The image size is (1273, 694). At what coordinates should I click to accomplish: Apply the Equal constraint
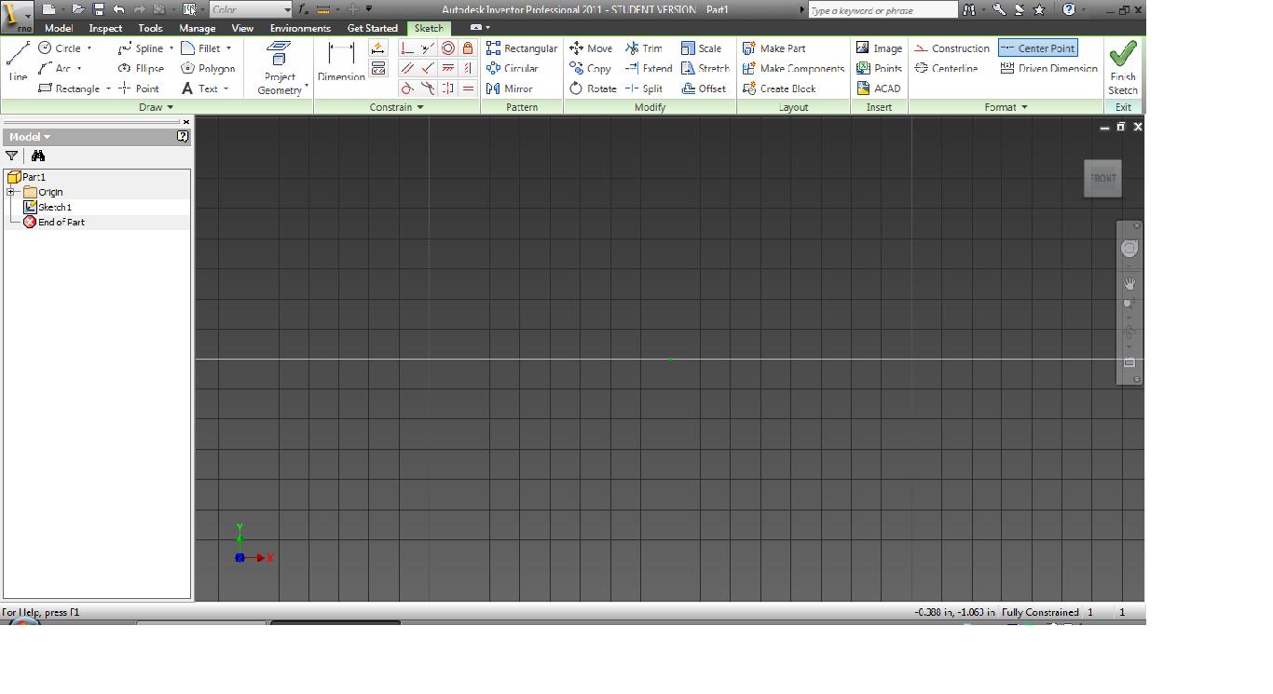468,88
